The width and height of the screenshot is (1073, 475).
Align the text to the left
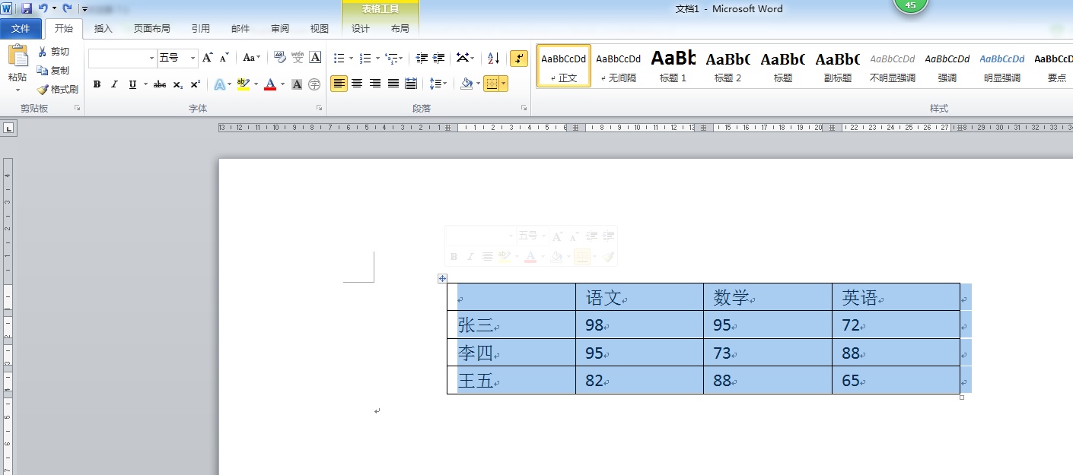pyautogui.click(x=339, y=84)
